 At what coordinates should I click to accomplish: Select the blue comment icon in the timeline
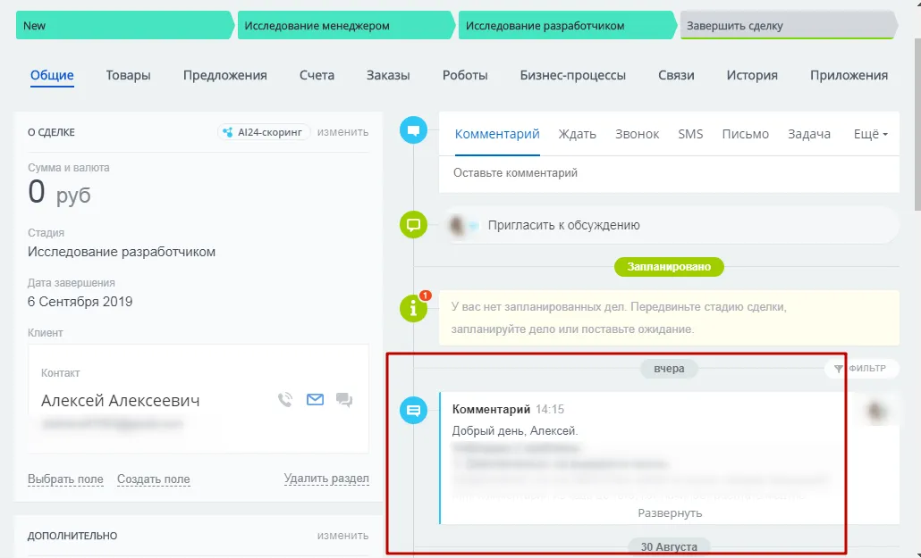[x=413, y=411]
